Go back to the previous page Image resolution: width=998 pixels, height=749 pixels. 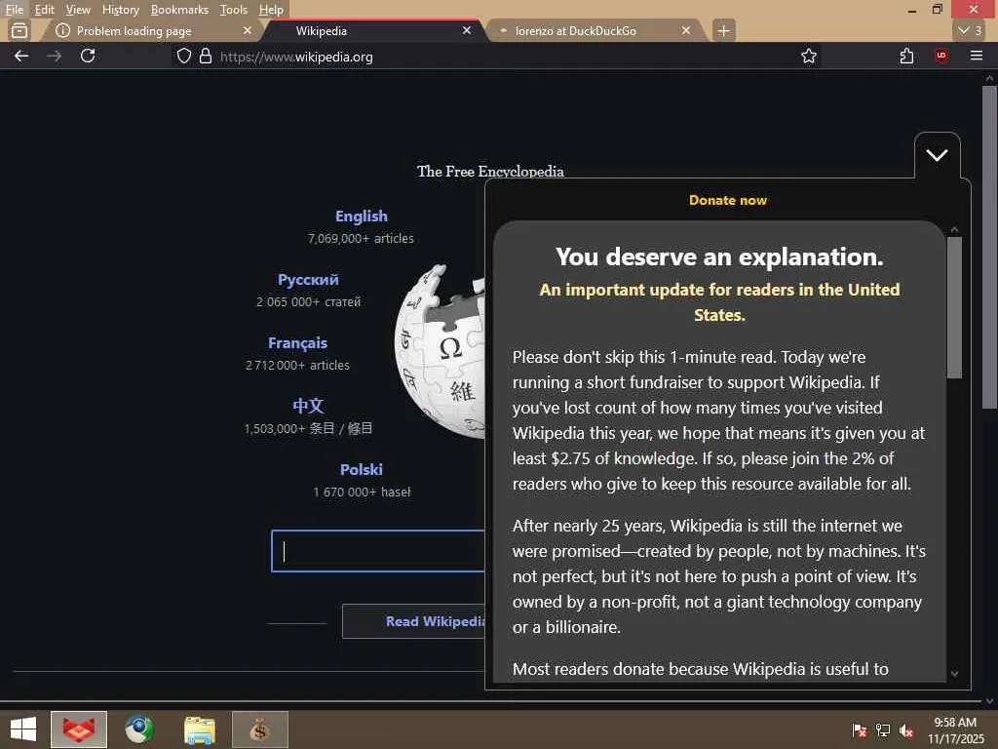point(21,56)
